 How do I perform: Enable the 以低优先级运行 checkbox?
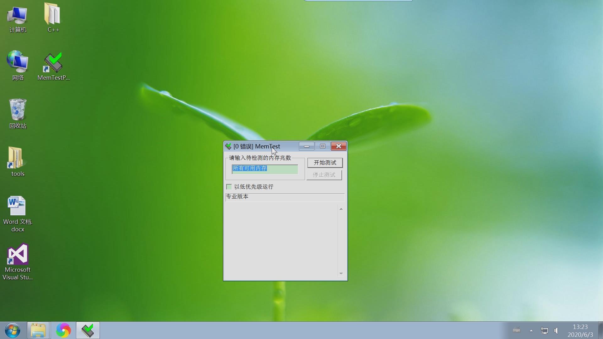(x=229, y=187)
